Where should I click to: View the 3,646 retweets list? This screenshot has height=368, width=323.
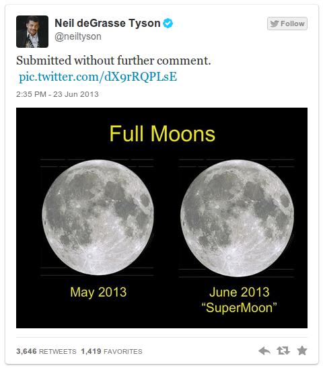(x=46, y=351)
